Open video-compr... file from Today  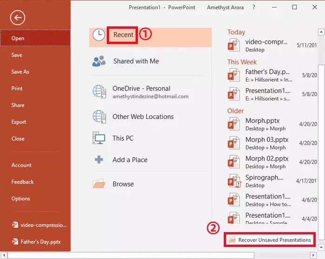click(272, 45)
